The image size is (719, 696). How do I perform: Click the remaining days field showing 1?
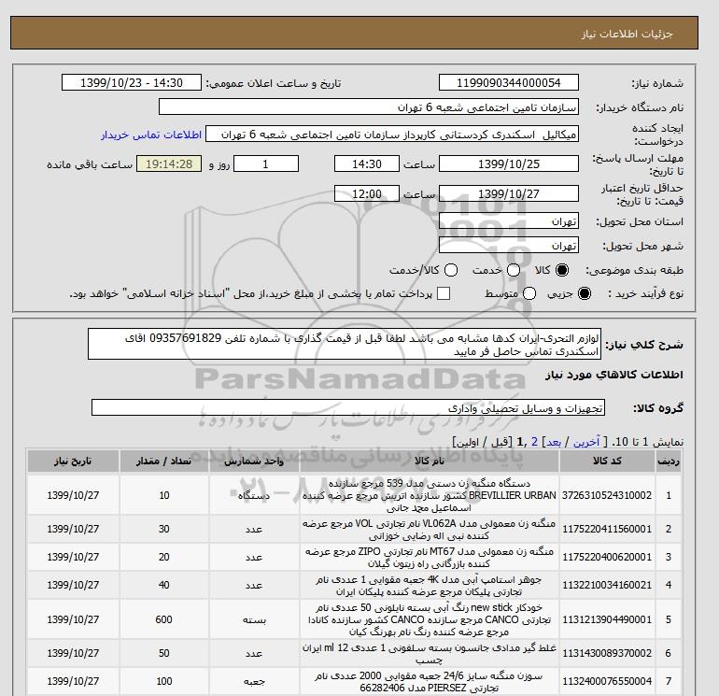tap(266, 163)
